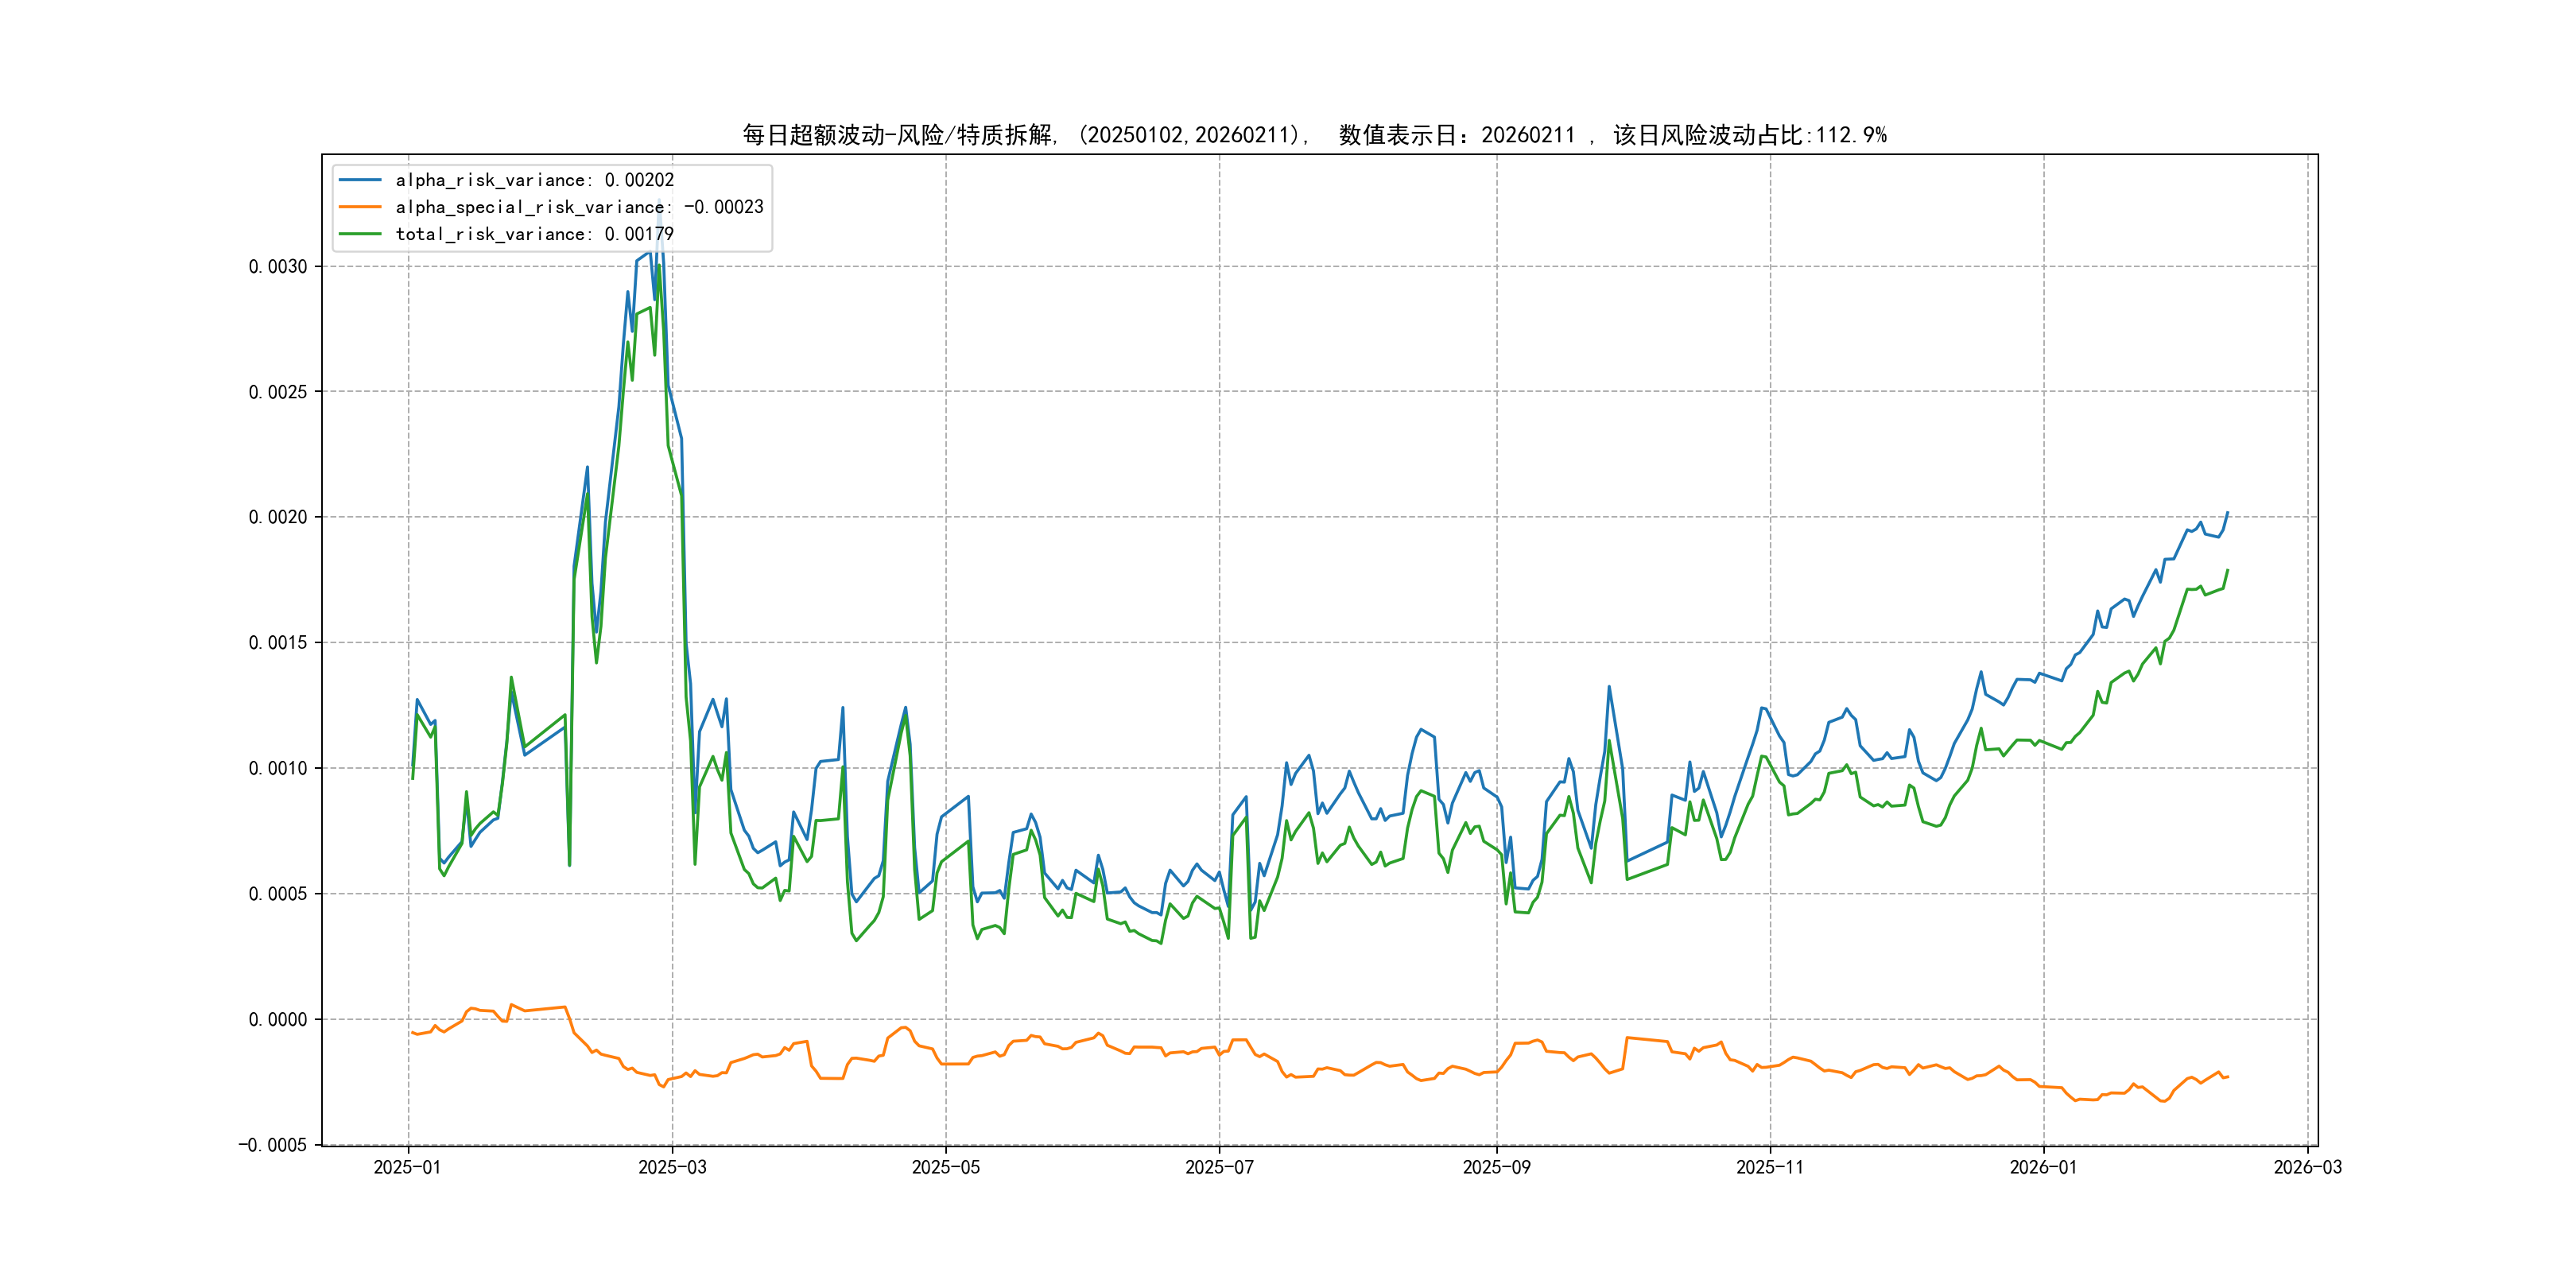This screenshot has width=2576, height=1288.
Task: Click the 0.0000 y-axis tick label
Action: (x=278, y=1019)
